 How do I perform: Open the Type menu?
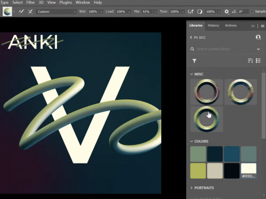tap(4, 3)
